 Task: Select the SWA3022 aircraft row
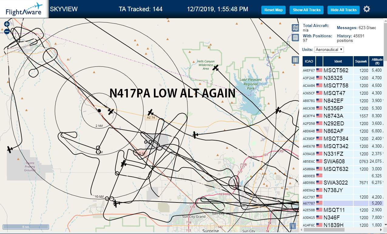click(343, 183)
